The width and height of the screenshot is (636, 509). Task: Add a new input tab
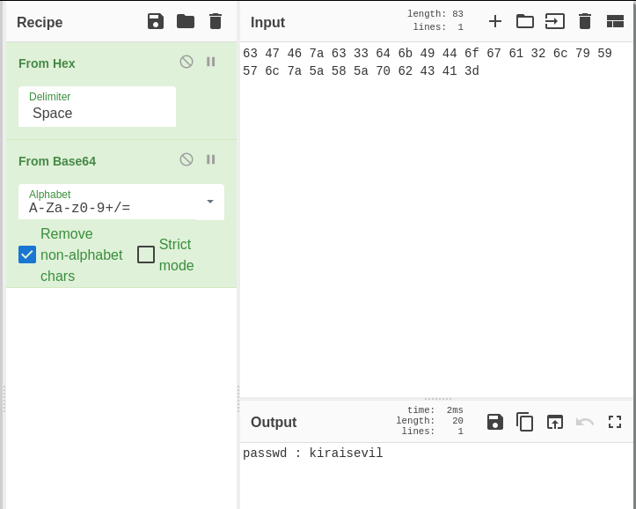495,21
